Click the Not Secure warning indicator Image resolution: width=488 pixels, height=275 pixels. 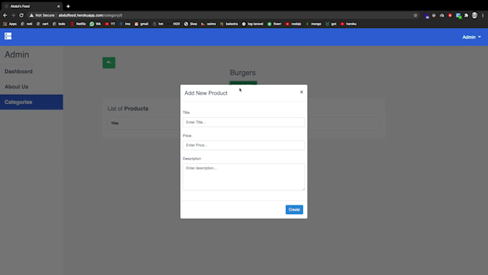(42, 15)
